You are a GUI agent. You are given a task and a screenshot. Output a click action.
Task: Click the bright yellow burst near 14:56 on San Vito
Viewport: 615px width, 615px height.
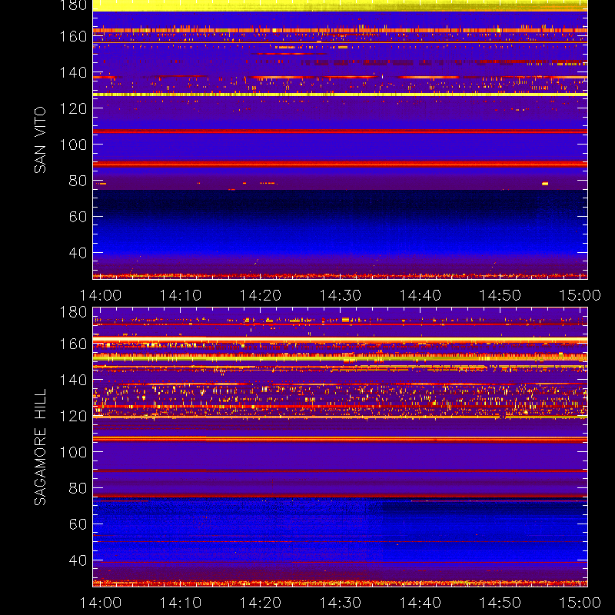click(x=545, y=184)
